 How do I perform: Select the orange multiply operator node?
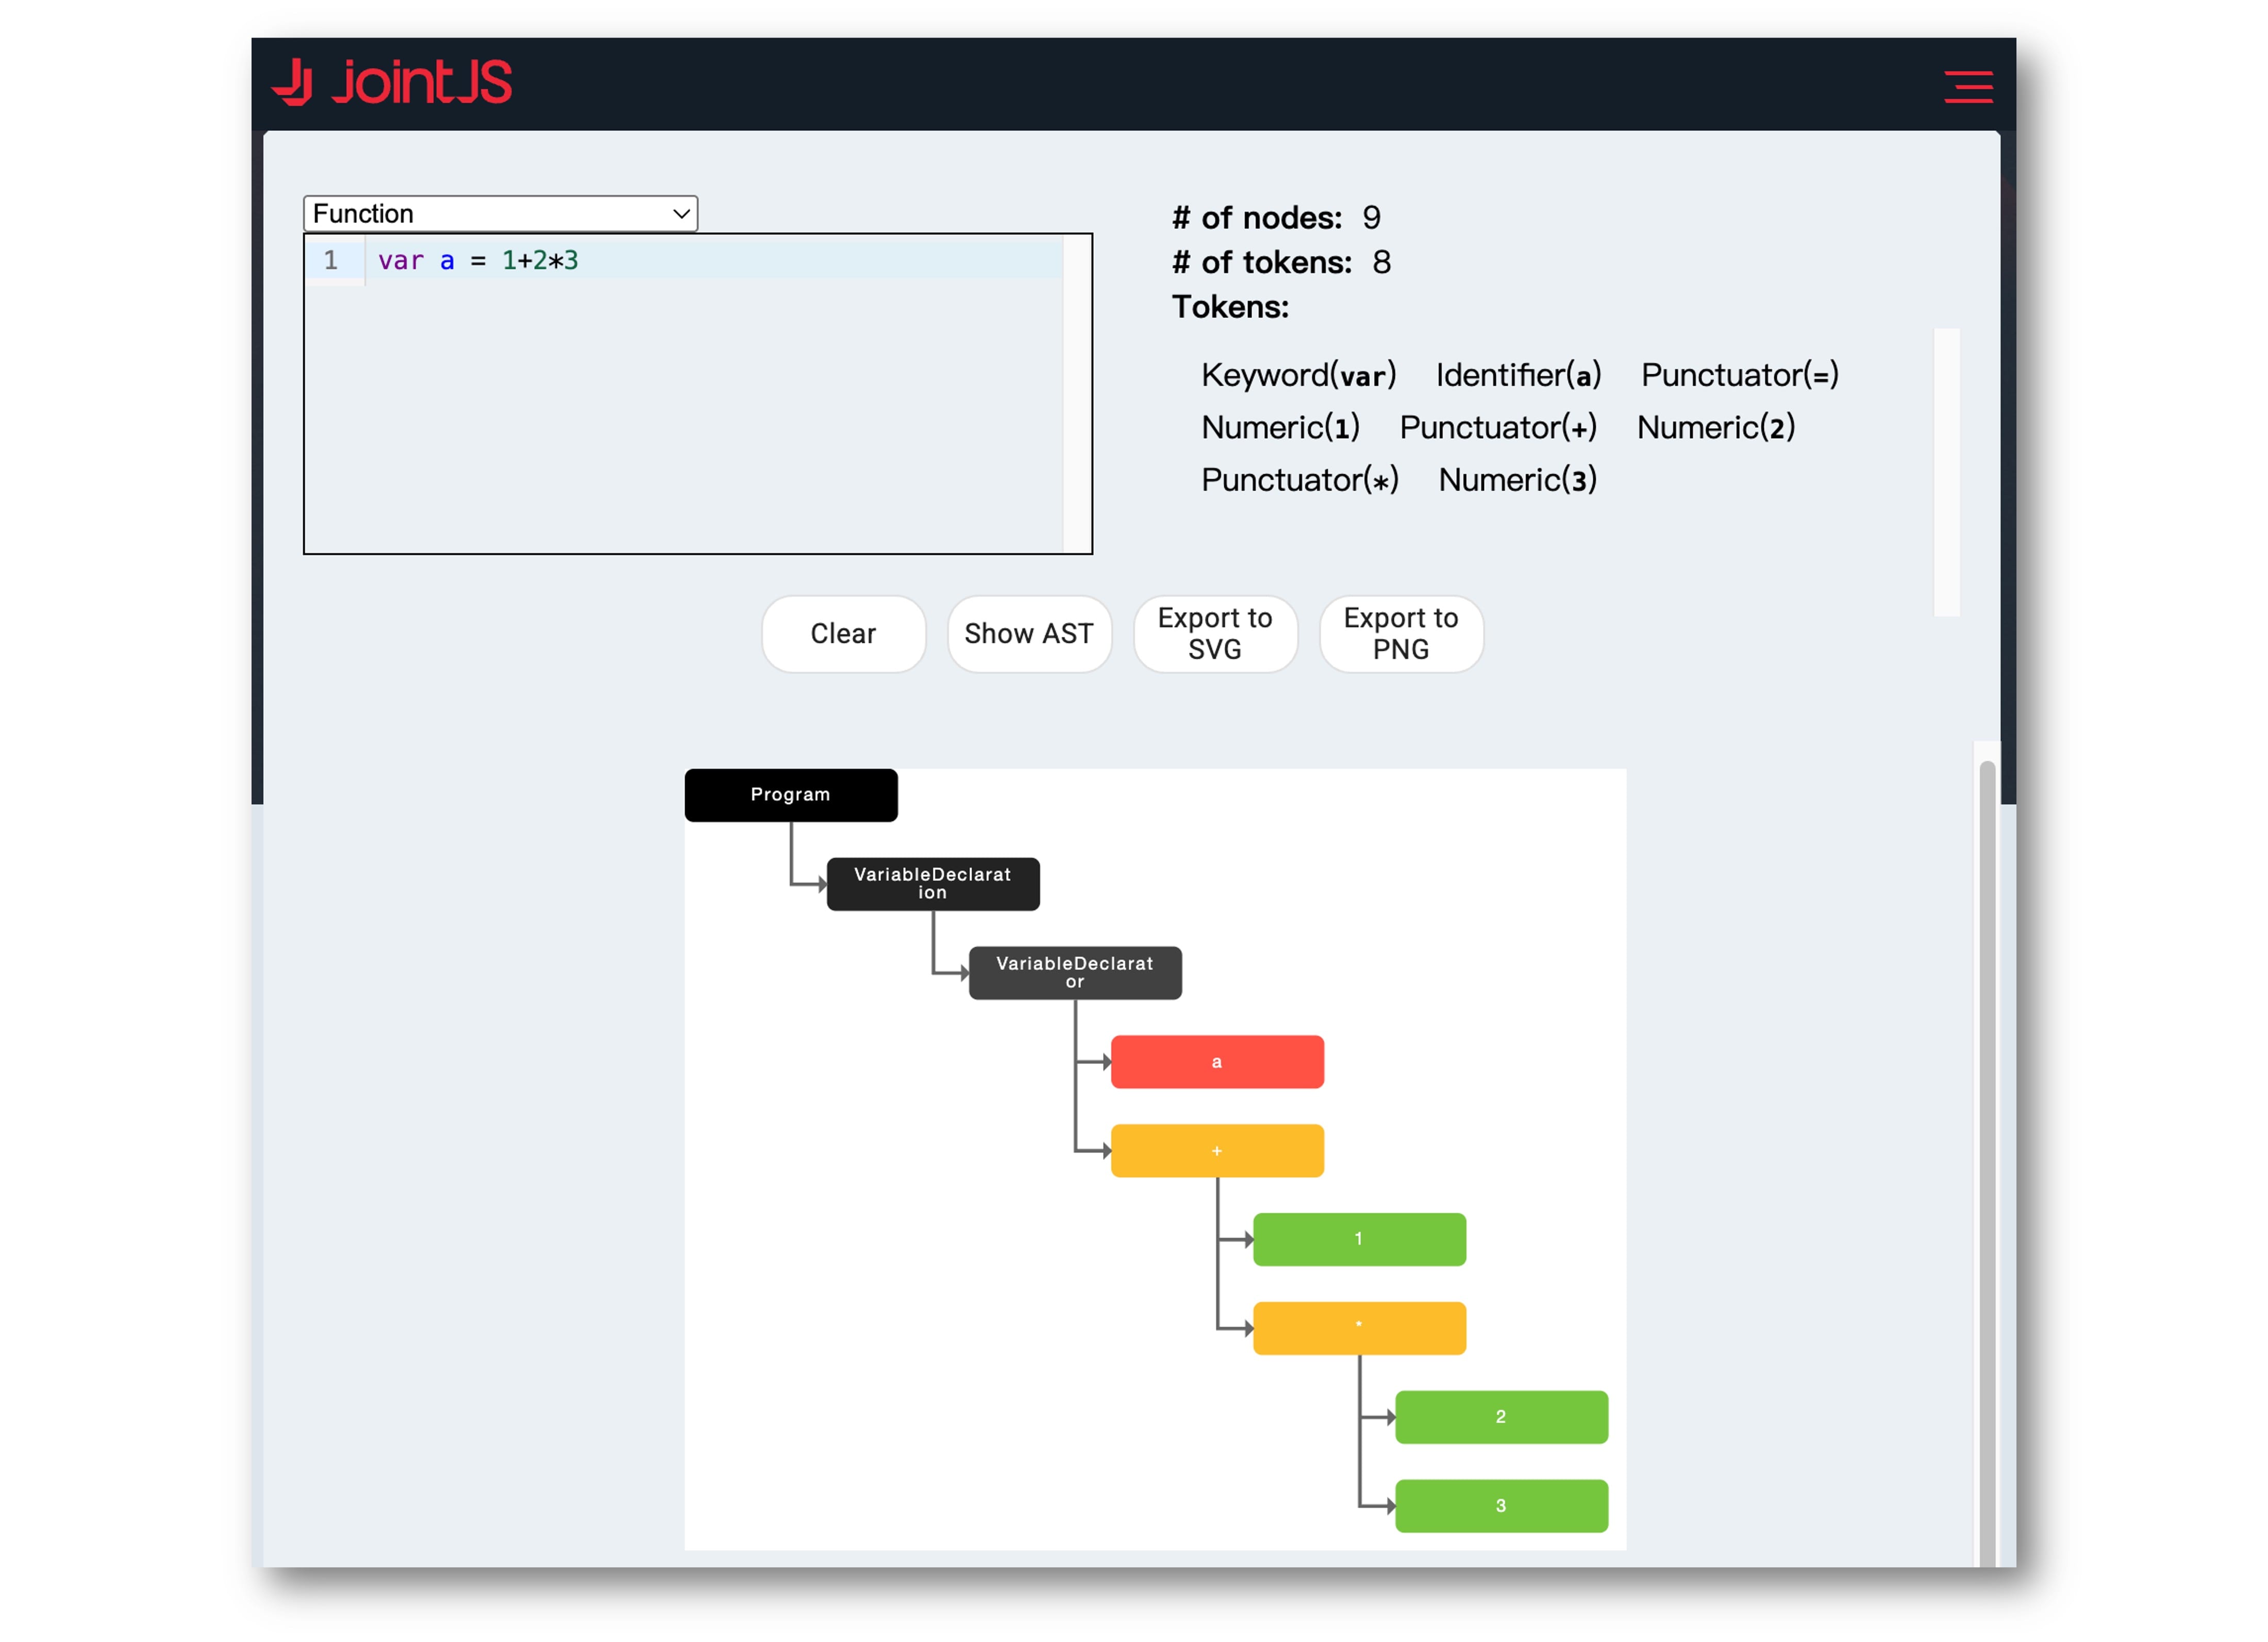point(1359,1329)
